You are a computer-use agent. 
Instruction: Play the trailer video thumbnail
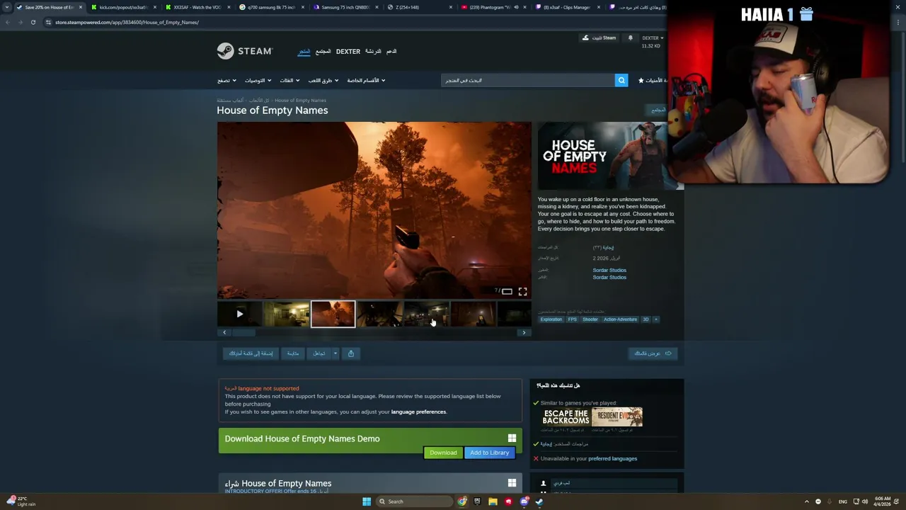click(x=239, y=314)
